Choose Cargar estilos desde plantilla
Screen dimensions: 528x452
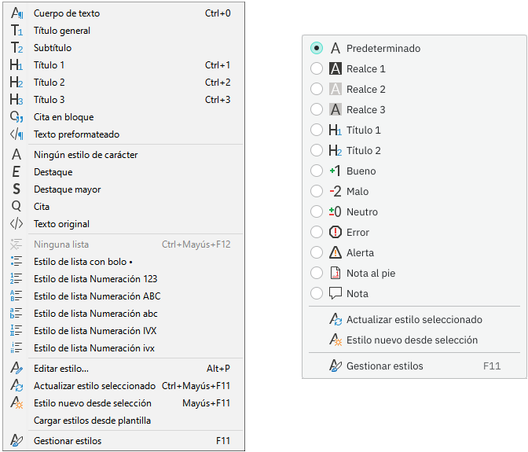(x=124, y=421)
